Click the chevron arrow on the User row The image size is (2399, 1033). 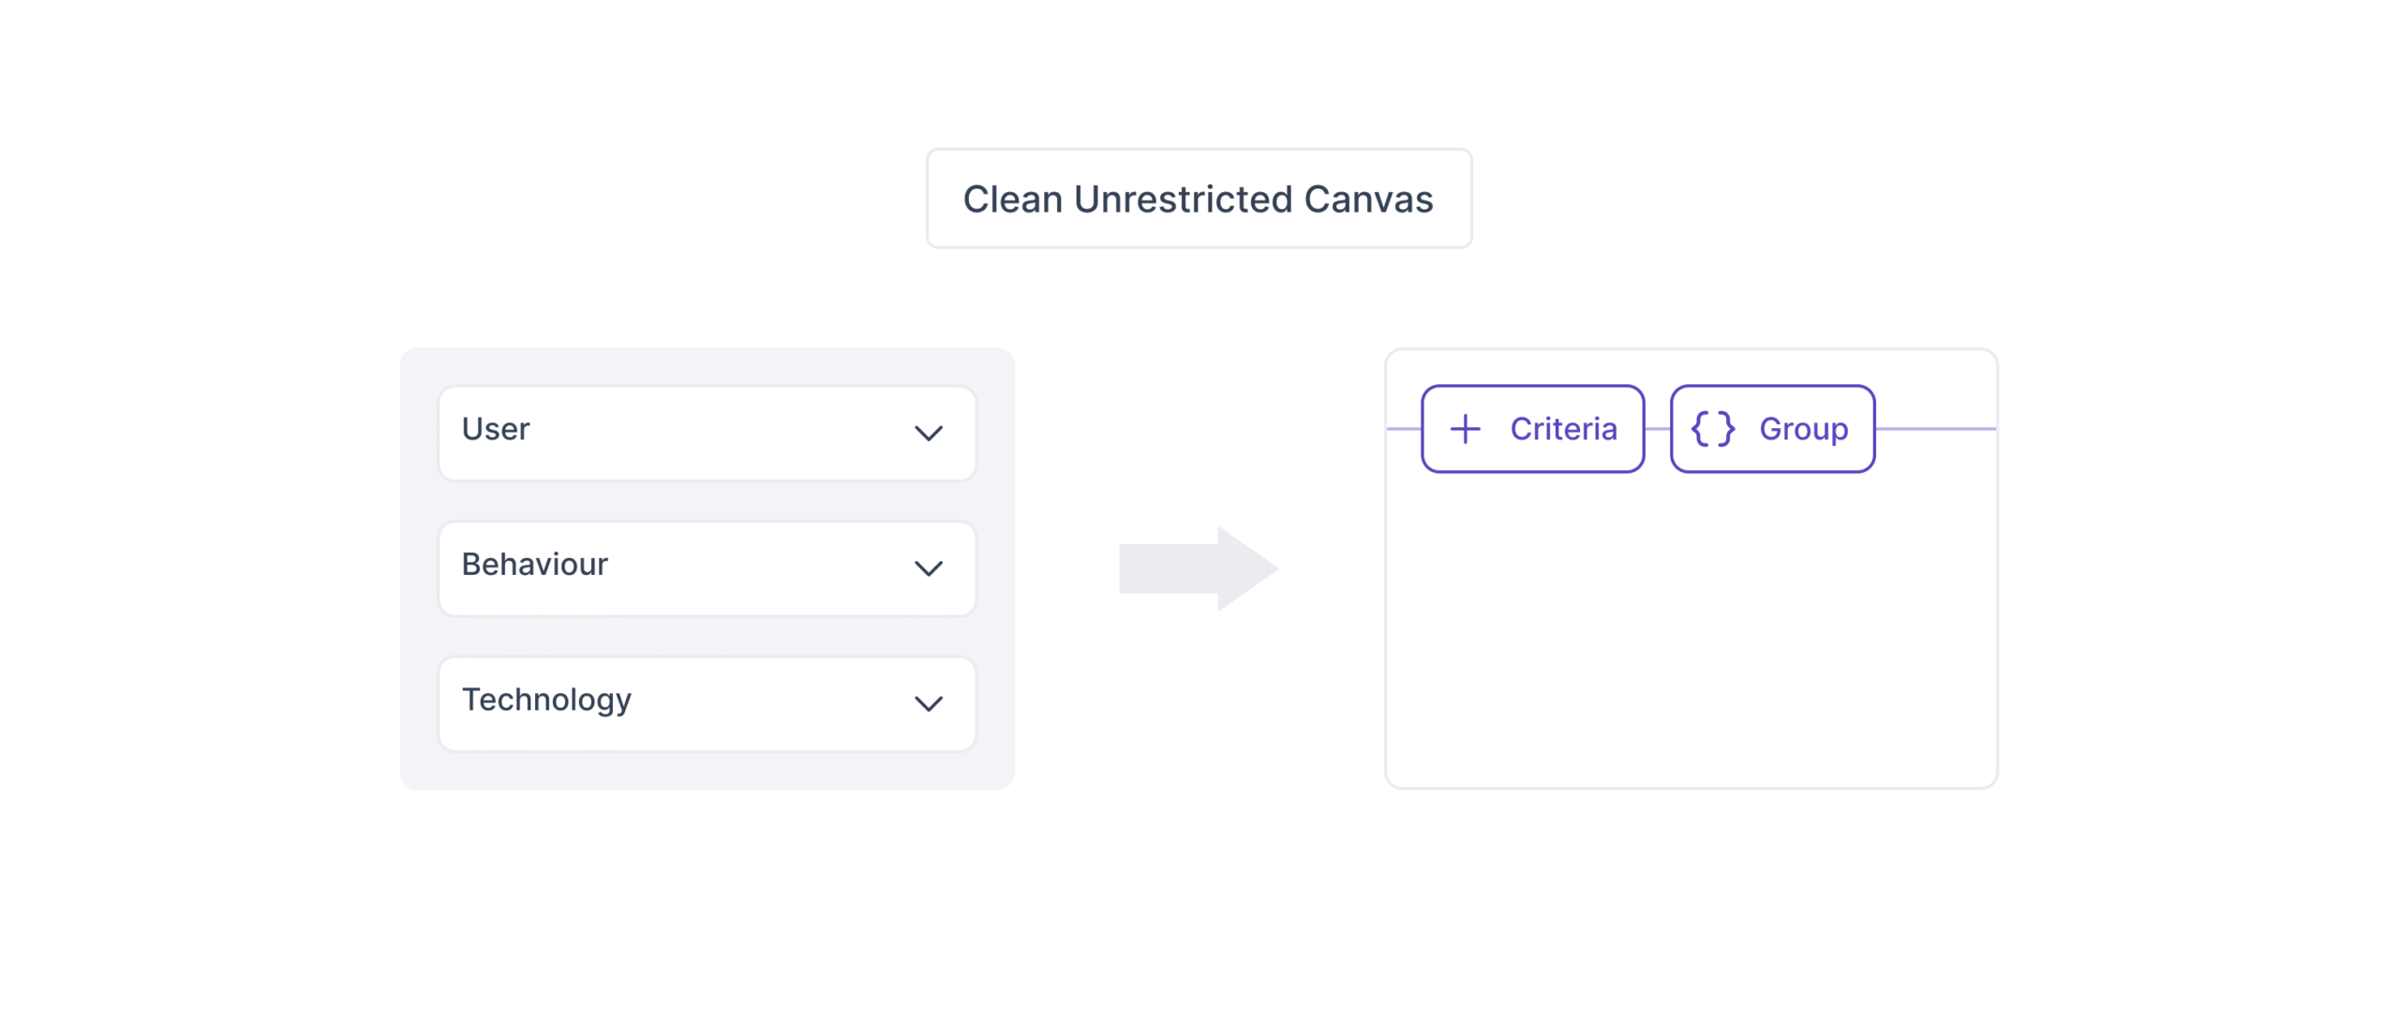tap(928, 433)
